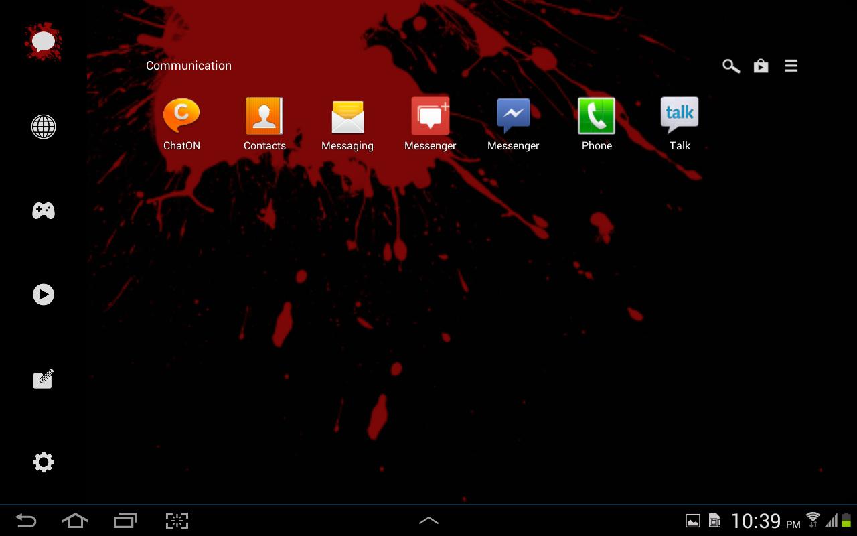Open the Play Store shopping bag
This screenshot has height=536, width=857.
tap(761, 66)
